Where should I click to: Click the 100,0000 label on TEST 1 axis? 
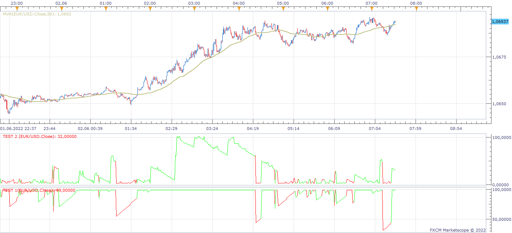point(501,189)
